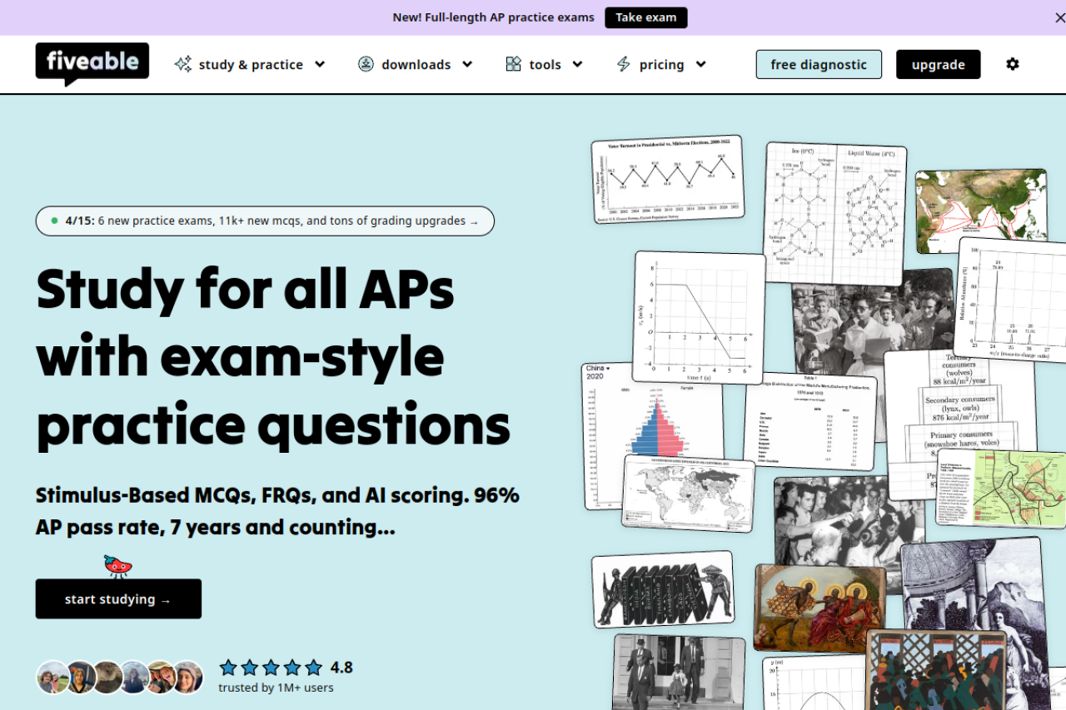
Task: Open the 4/15 new practice exams announcement
Action: (x=265, y=221)
